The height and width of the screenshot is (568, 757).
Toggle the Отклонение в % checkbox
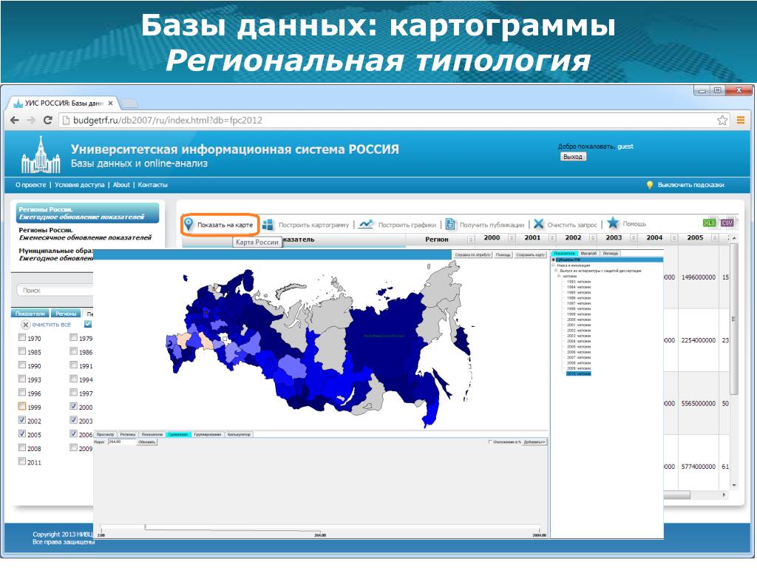pos(491,442)
